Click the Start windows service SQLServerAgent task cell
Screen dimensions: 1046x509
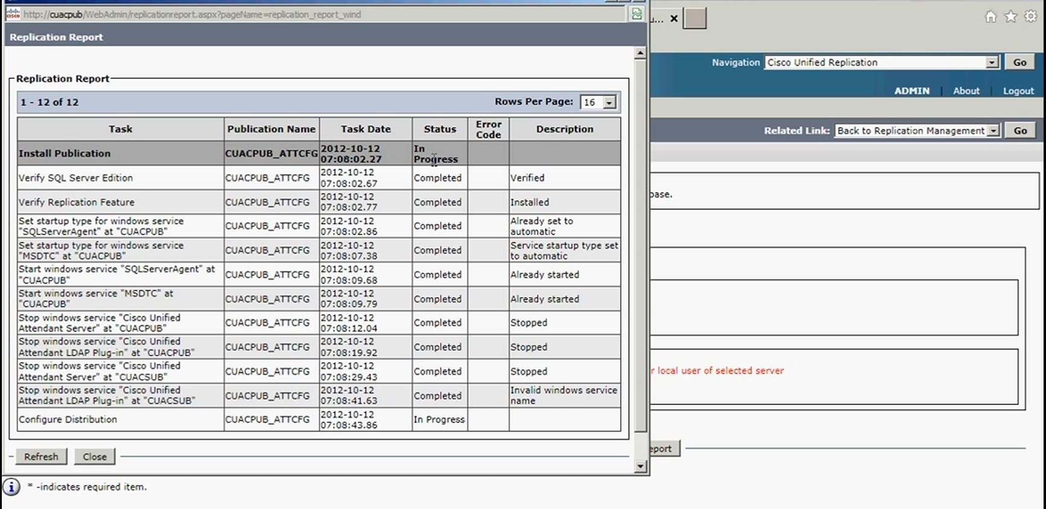(121, 275)
